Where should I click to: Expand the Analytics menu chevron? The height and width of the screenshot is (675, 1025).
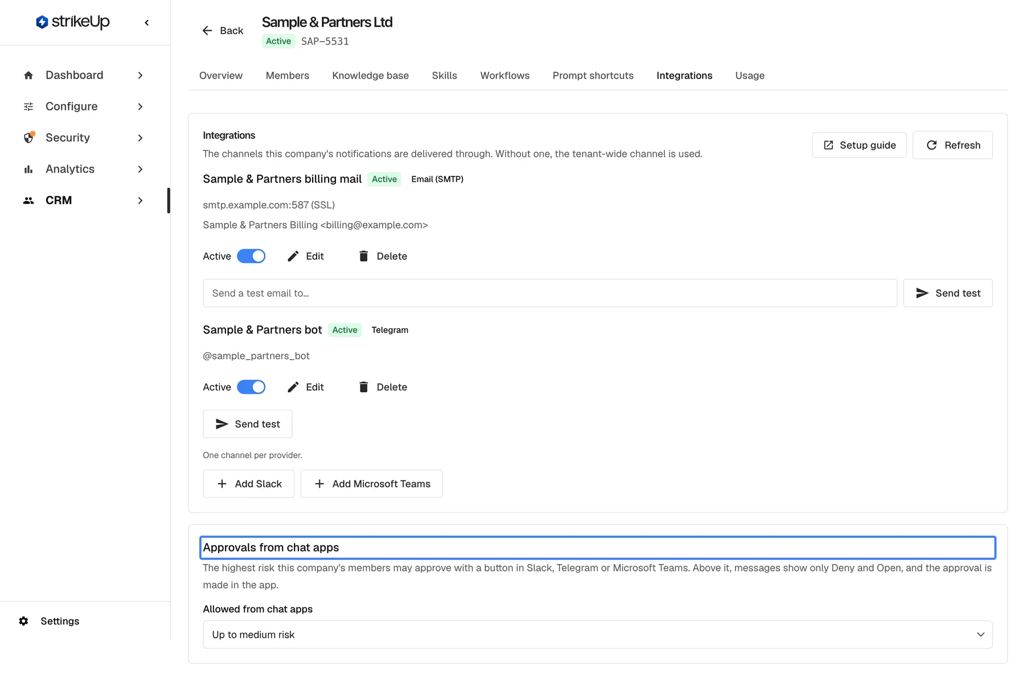click(x=140, y=169)
